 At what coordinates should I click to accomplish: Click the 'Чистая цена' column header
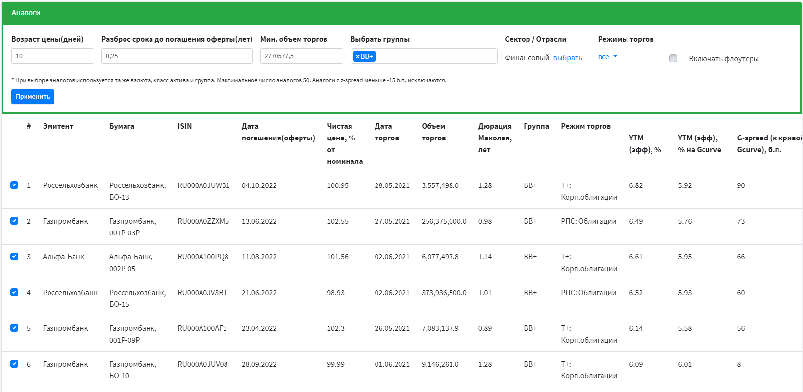[345, 144]
